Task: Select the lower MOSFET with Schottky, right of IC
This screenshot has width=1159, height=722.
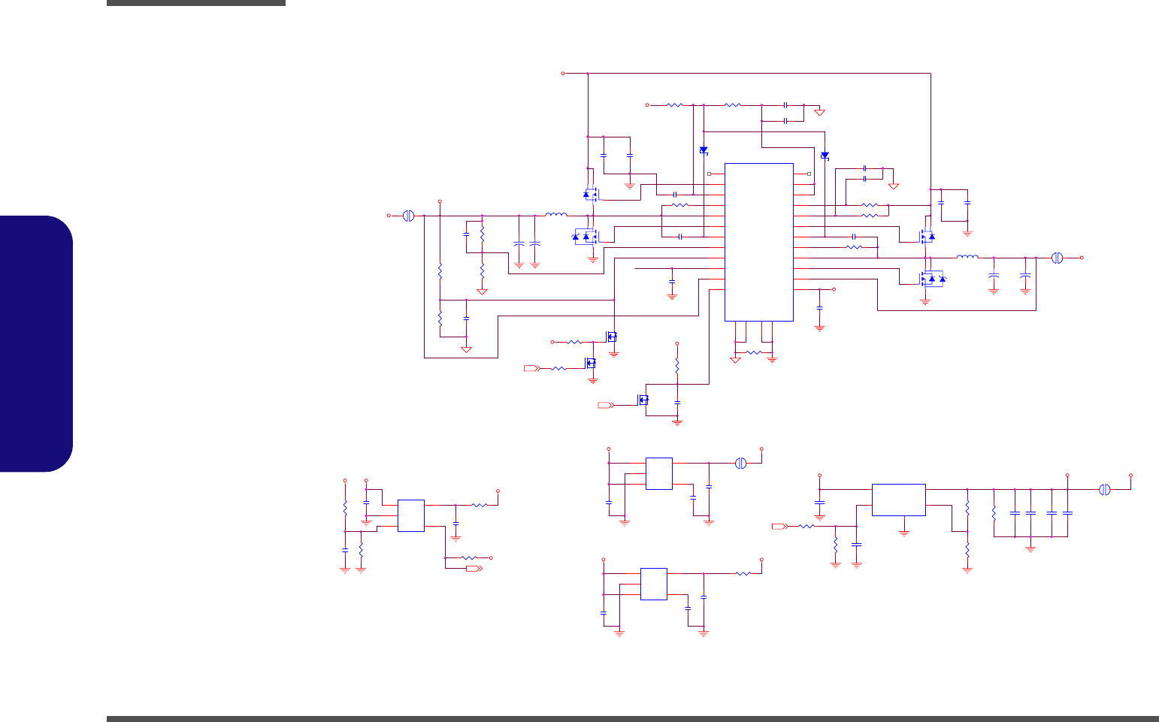Action: tap(933, 279)
